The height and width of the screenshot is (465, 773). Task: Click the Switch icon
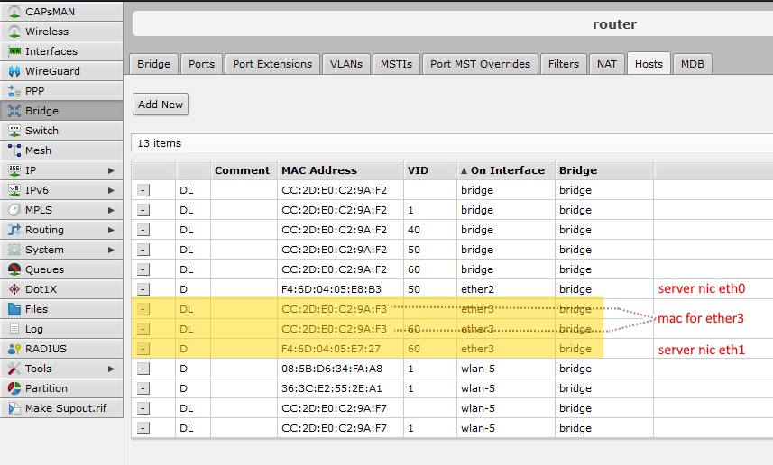click(x=14, y=130)
